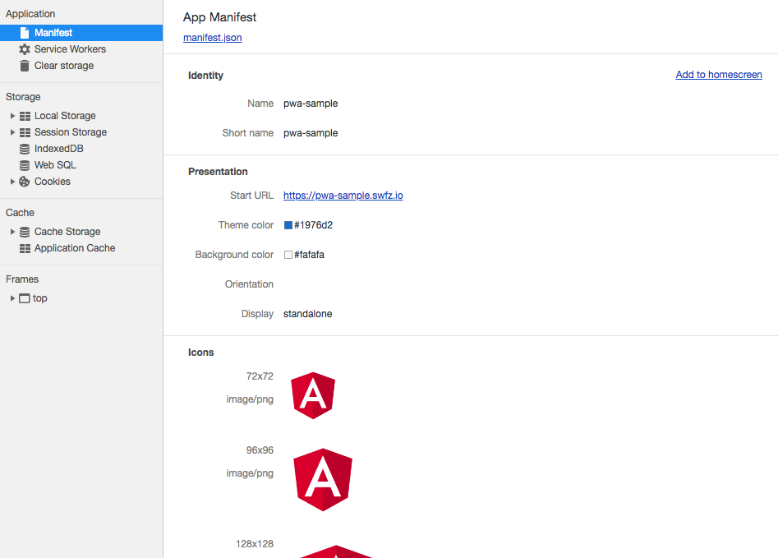Click the #1976d2 theme color value
The image size is (778, 558).
click(313, 225)
